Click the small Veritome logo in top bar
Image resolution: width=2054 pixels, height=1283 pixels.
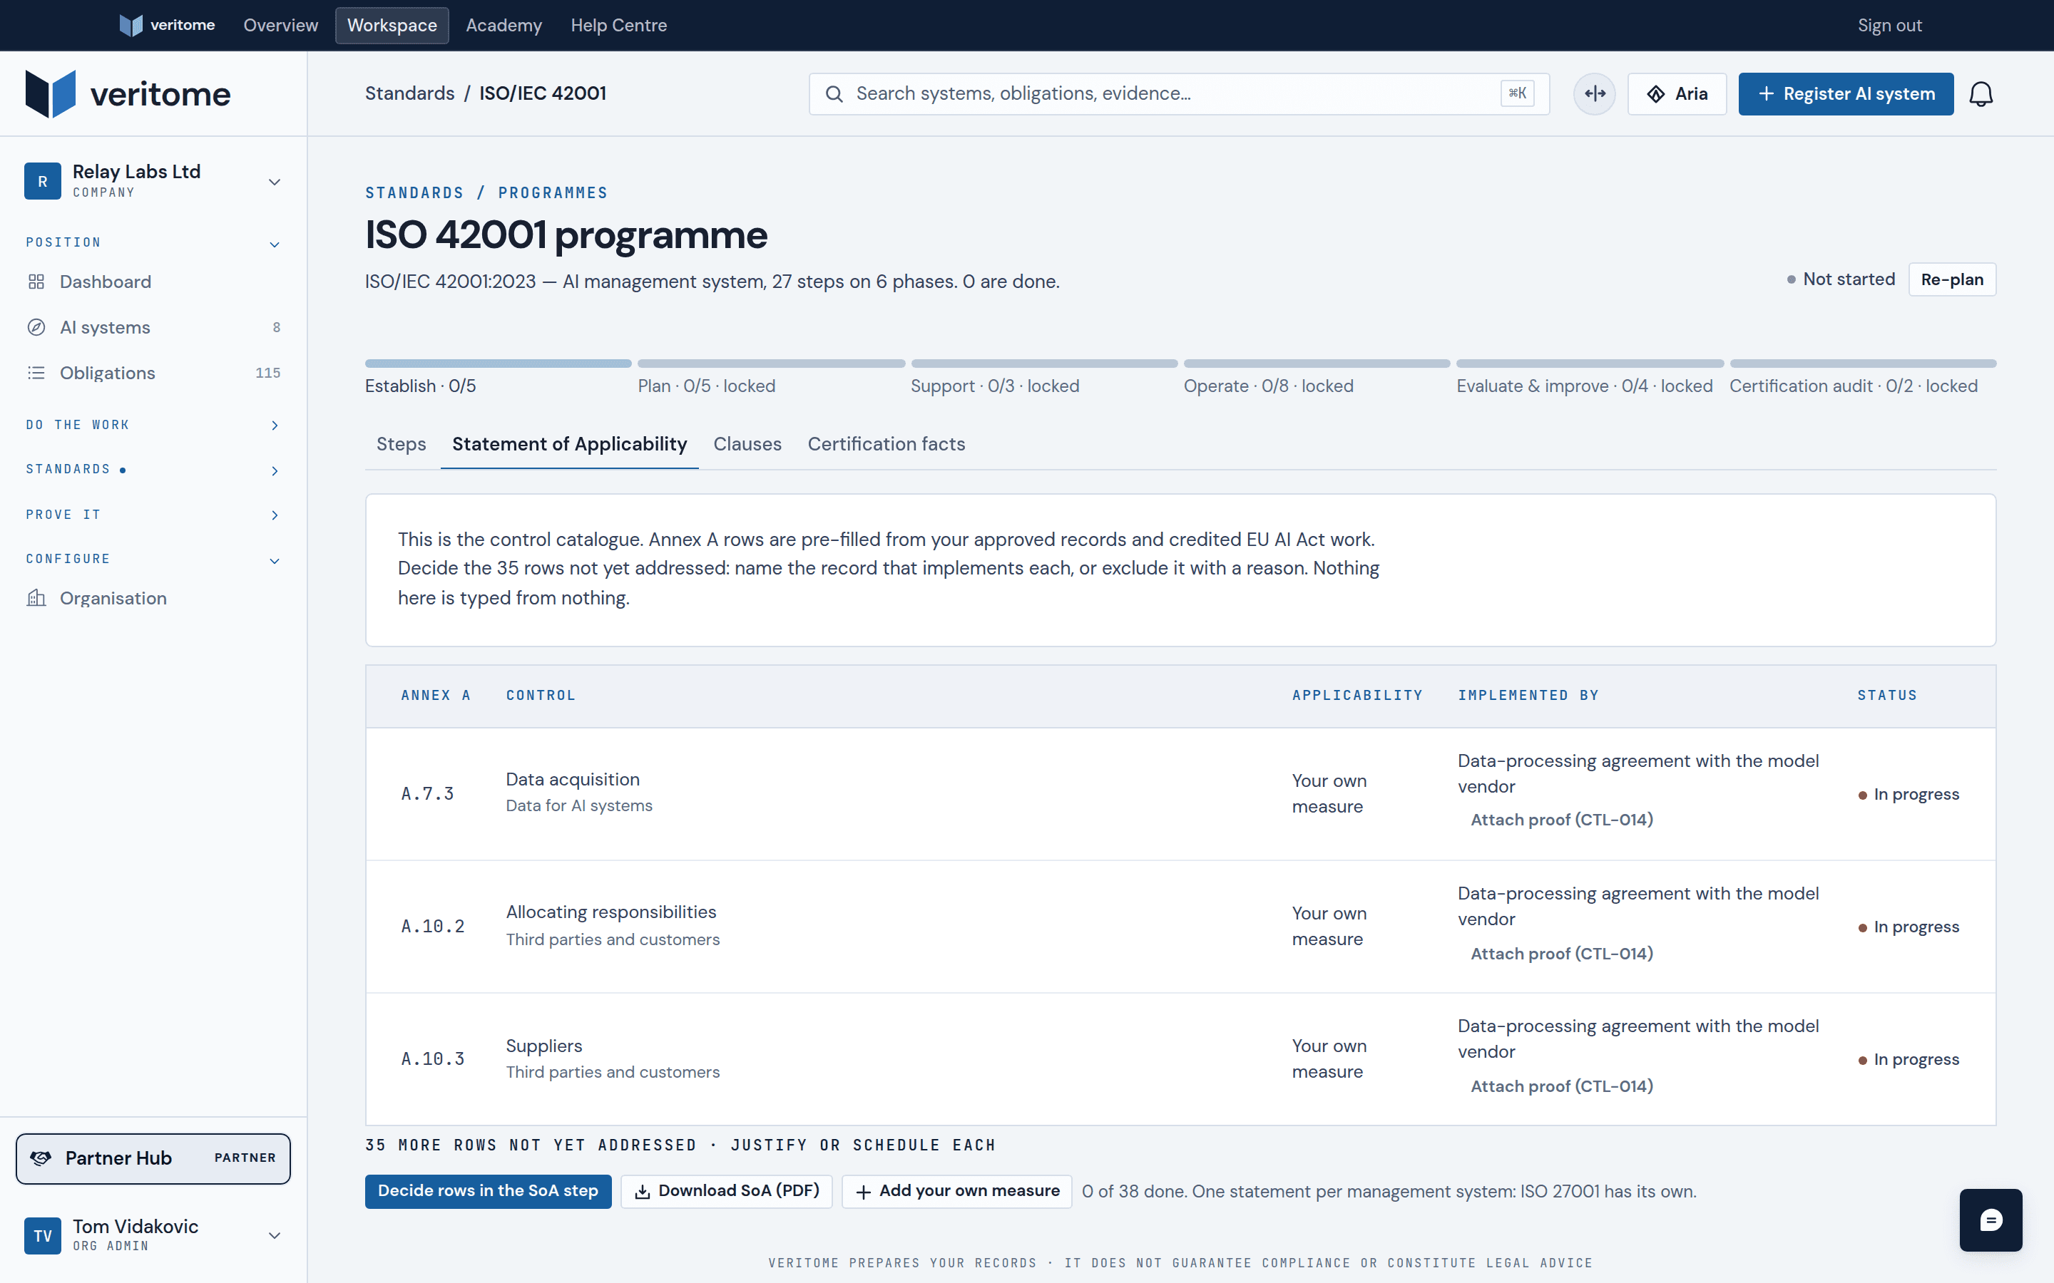pyautogui.click(x=166, y=26)
